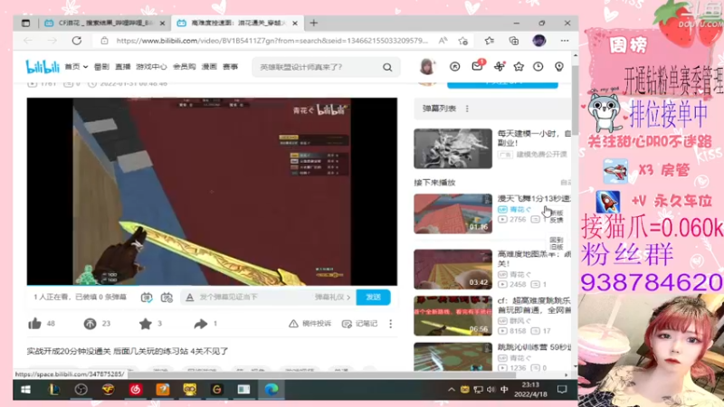Add page to favorites star-plus icon
This screenshot has height=407, width=724.
click(x=463, y=41)
